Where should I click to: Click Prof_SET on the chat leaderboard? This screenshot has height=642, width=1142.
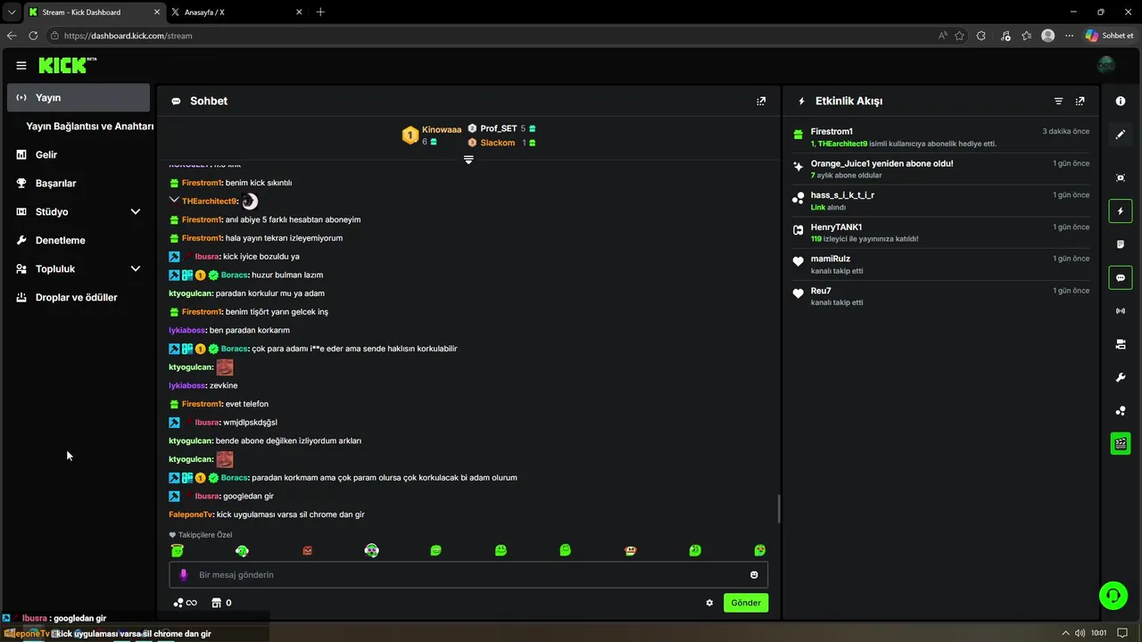click(x=499, y=128)
